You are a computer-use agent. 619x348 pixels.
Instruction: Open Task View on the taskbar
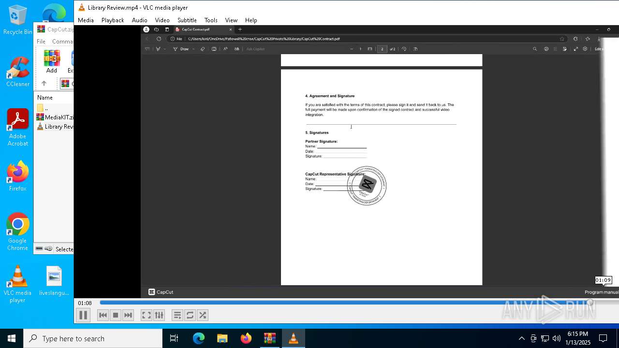(174, 338)
